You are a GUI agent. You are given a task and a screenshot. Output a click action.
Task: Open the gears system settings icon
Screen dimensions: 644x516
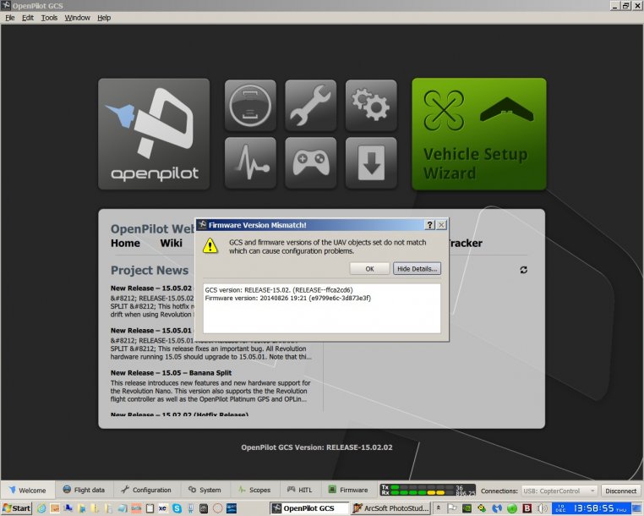tap(371, 105)
